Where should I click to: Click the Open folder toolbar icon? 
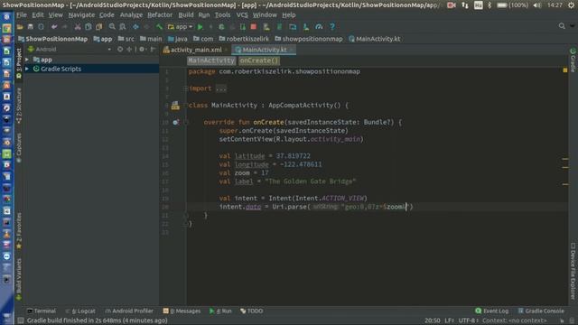click(x=20, y=27)
